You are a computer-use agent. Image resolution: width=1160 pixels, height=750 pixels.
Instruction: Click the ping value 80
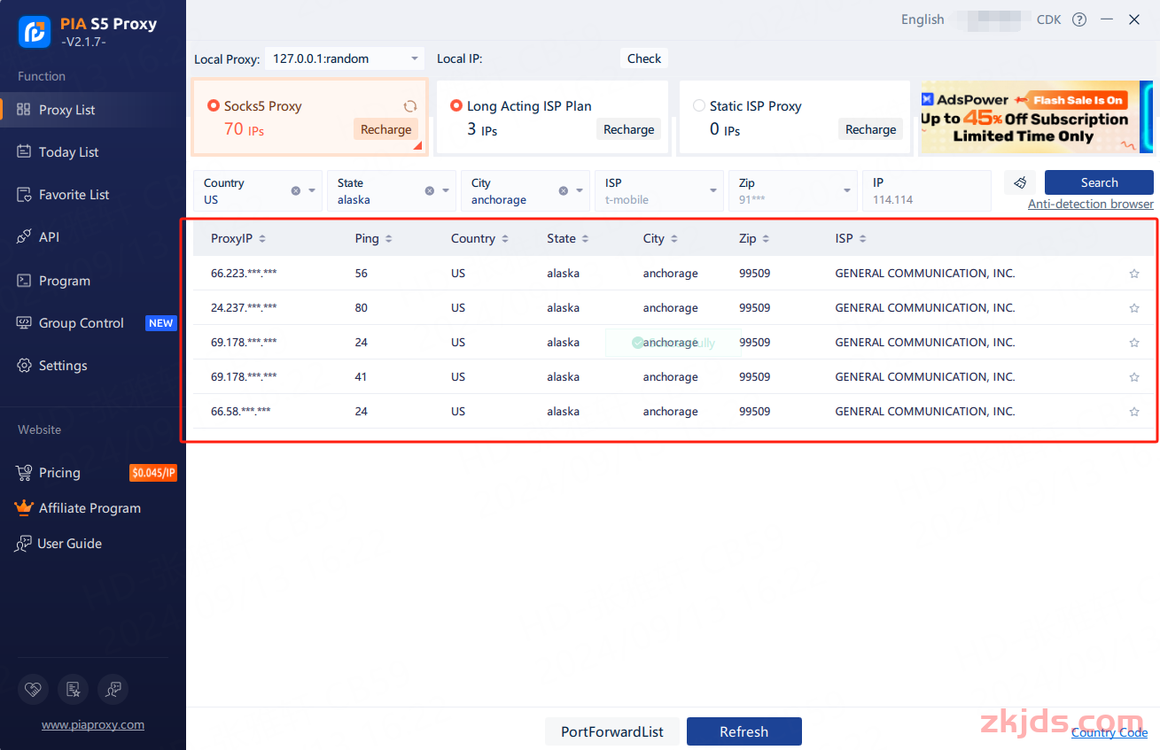tap(362, 308)
